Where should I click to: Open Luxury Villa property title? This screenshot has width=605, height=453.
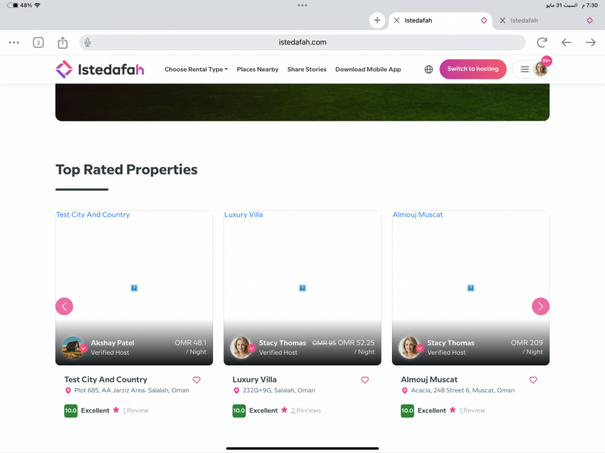point(254,379)
